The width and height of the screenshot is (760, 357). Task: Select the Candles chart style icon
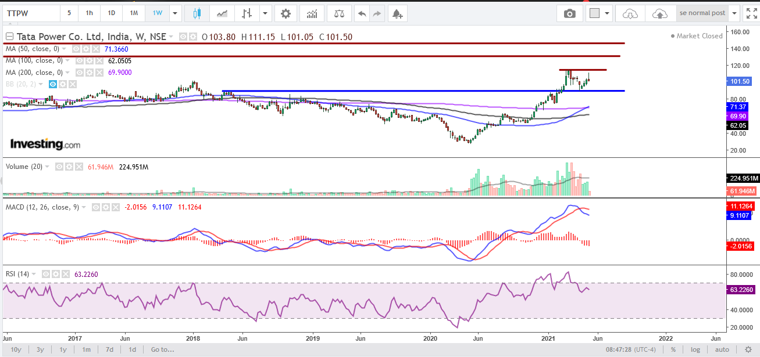tap(198, 13)
